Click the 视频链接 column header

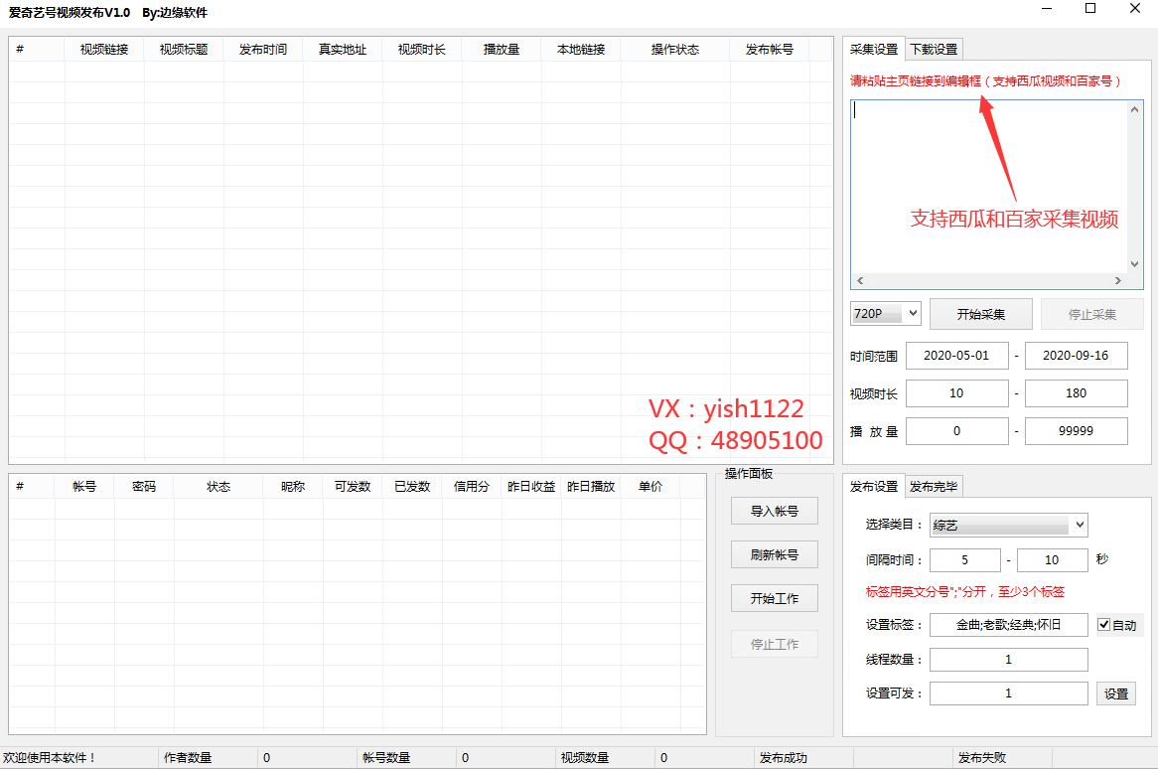104,50
